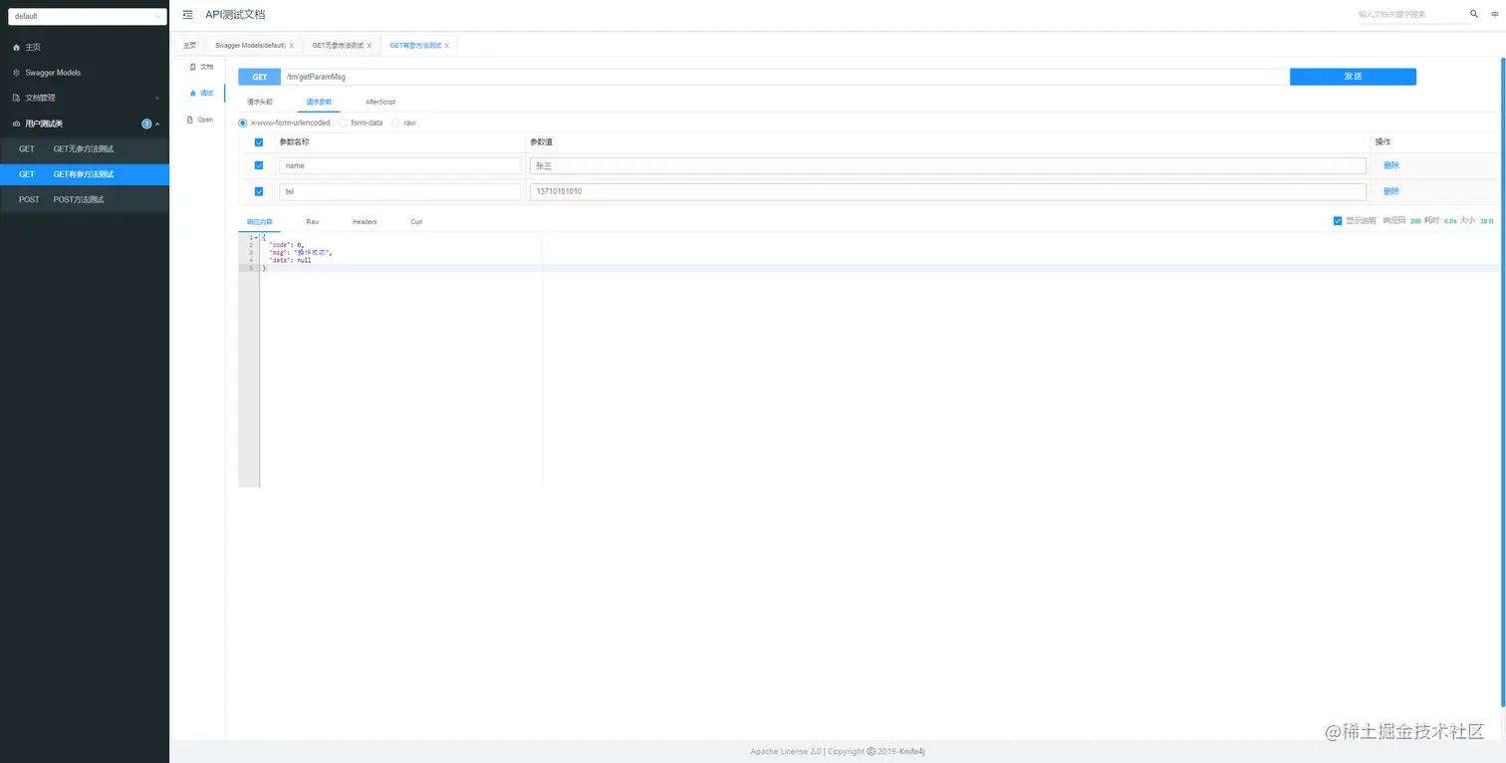Delete the name parameter row
This screenshot has width=1506, height=763.
pyautogui.click(x=1391, y=165)
